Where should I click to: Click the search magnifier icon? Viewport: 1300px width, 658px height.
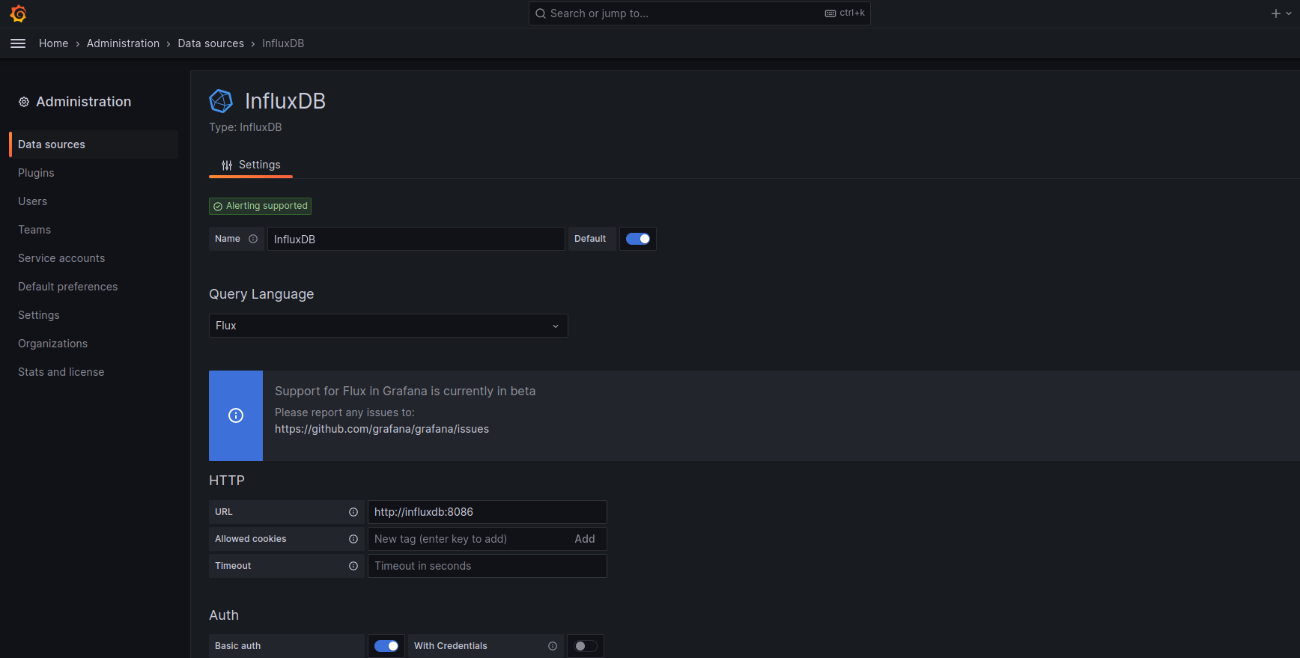click(541, 13)
